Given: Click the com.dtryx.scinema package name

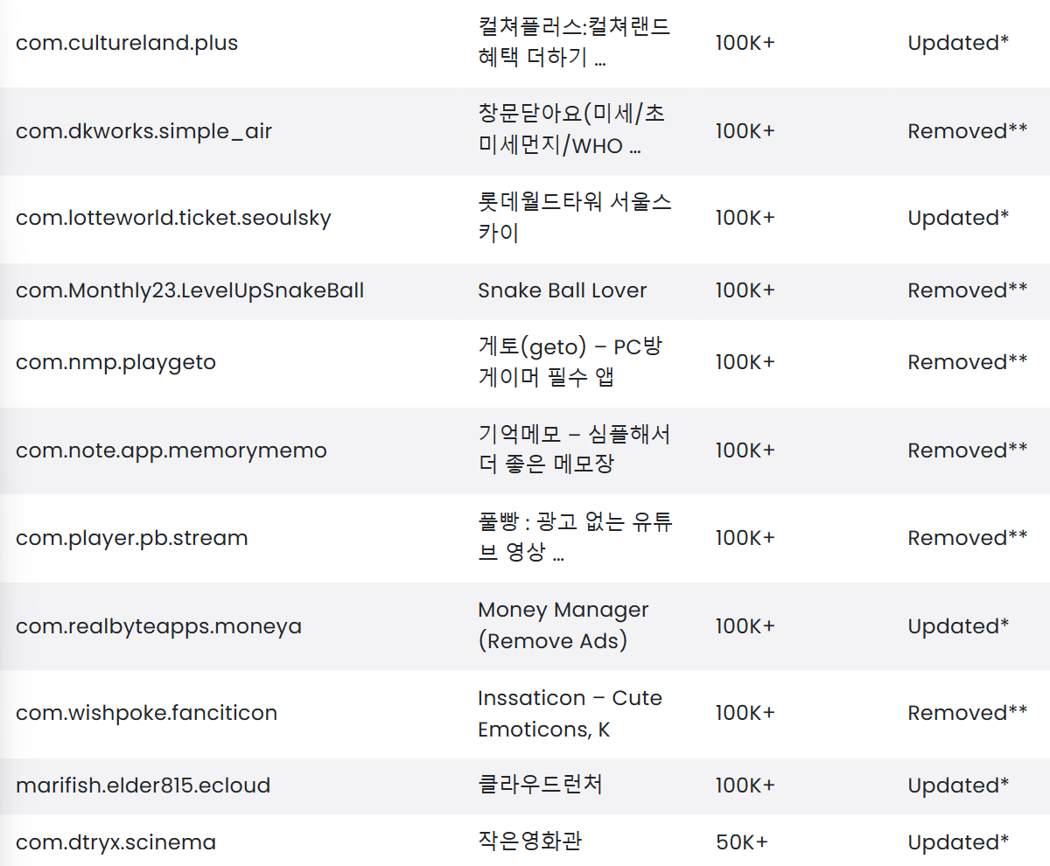Looking at the screenshot, I should pos(115,842).
